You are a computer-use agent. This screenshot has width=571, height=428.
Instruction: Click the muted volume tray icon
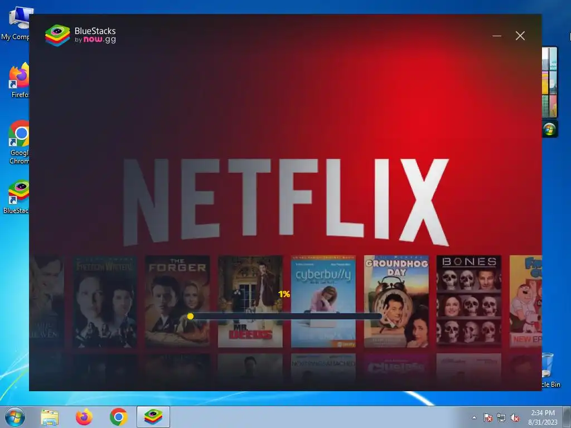[515, 417]
